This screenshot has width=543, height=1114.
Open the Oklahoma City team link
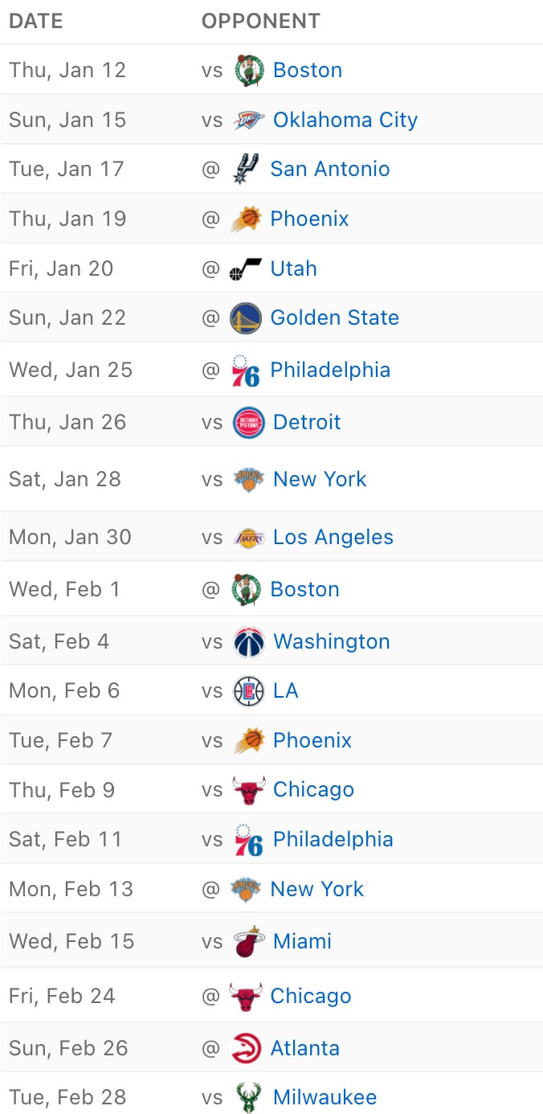point(345,120)
